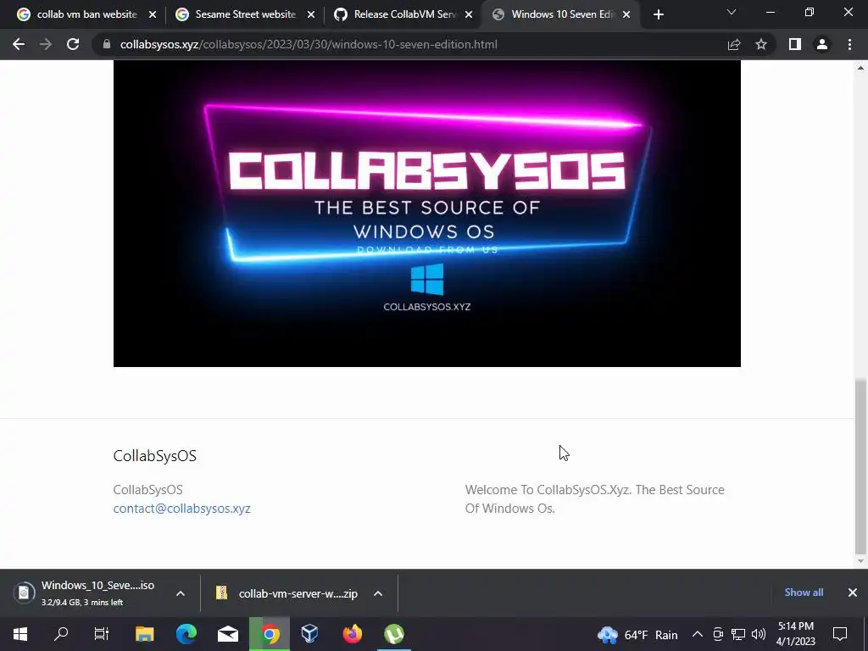Go back to the previous page
The width and height of the screenshot is (868, 651).
click(19, 44)
